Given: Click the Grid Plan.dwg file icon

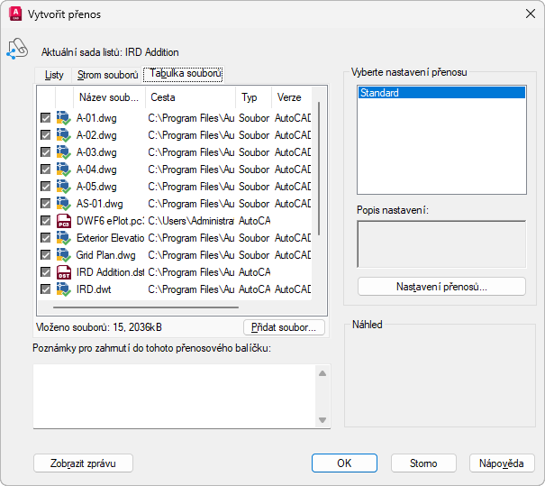Looking at the screenshot, I should pos(63,255).
